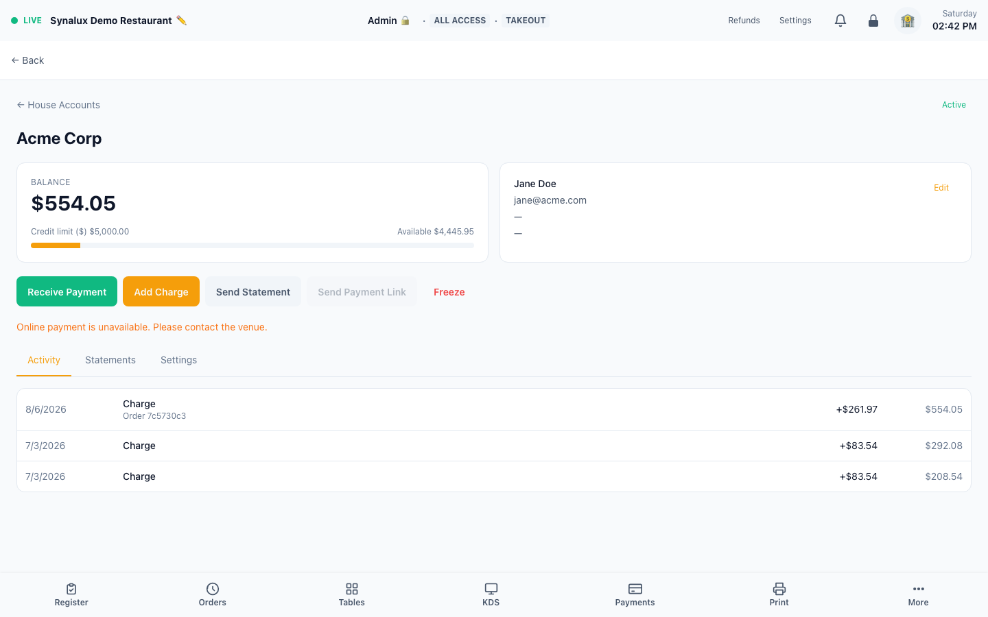Open Register in bottom navigation
Screen dimensions: 988x617
point(71,594)
